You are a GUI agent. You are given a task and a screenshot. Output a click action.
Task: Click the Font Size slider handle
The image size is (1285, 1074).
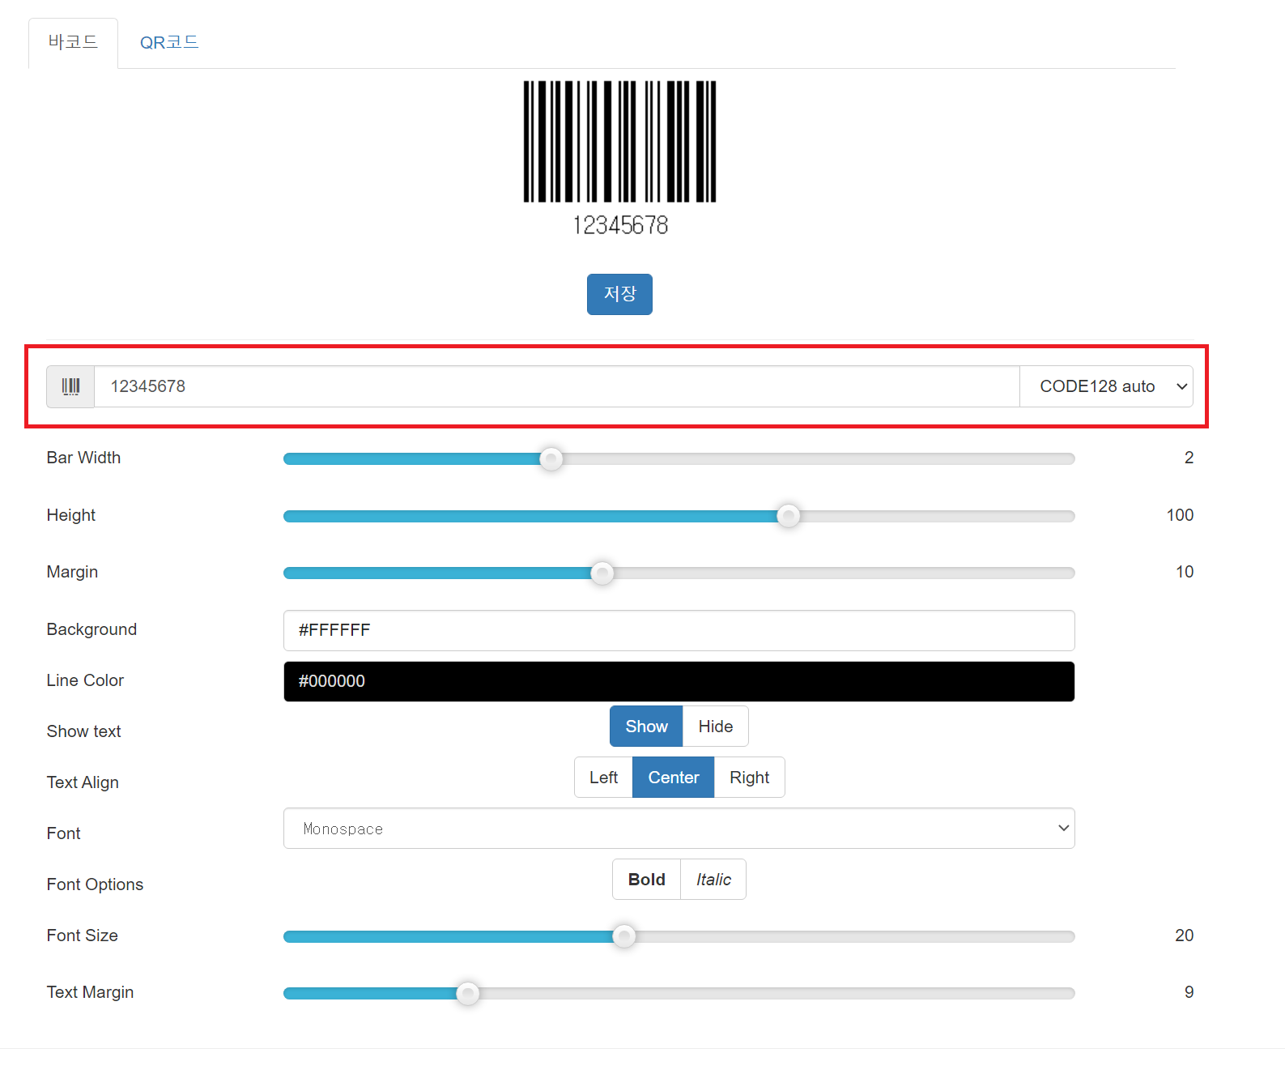[624, 936]
